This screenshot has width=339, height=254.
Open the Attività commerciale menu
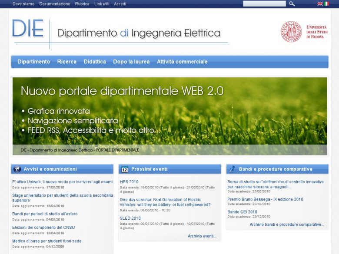[x=182, y=62]
